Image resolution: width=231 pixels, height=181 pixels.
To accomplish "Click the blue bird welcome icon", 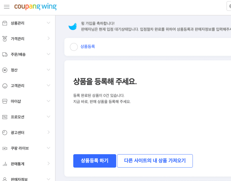I will [73, 26].
